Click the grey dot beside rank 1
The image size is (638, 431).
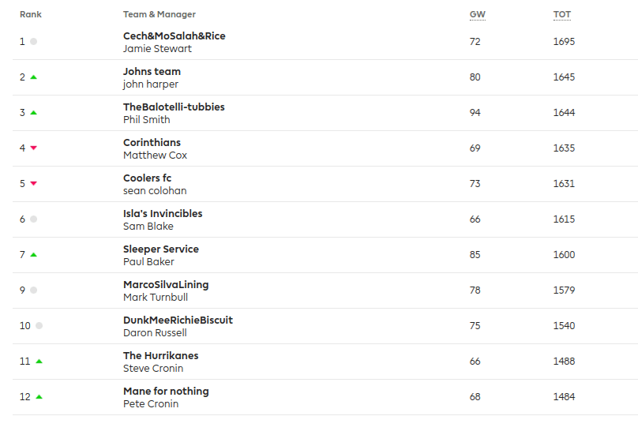[x=33, y=42]
